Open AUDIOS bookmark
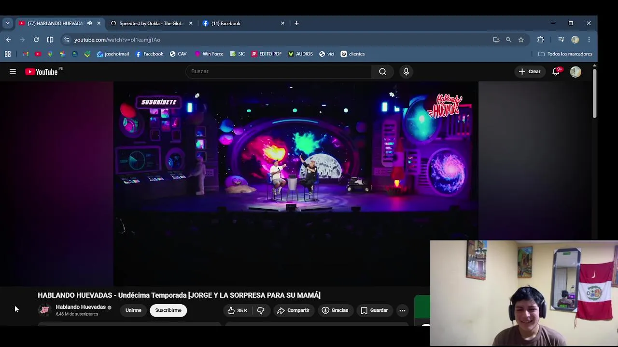Viewport: 618px width, 347px height. (x=300, y=54)
